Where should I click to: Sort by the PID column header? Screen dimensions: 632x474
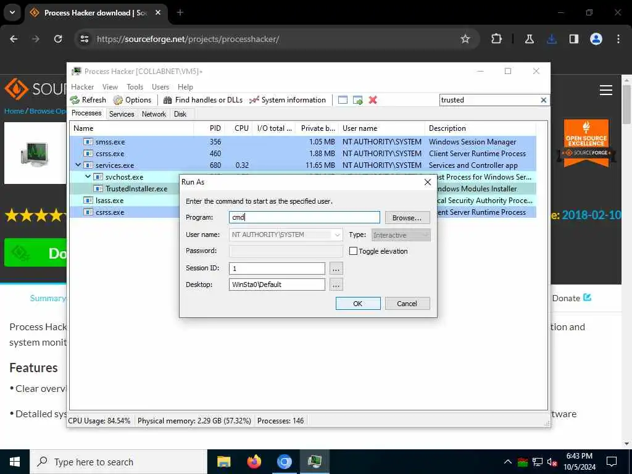(x=215, y=128)
